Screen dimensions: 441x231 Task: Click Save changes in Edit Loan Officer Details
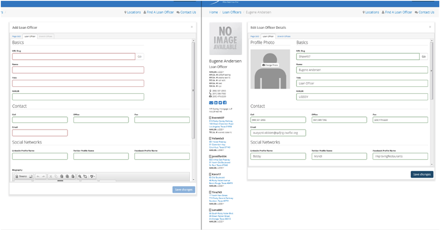pos(422,174)
